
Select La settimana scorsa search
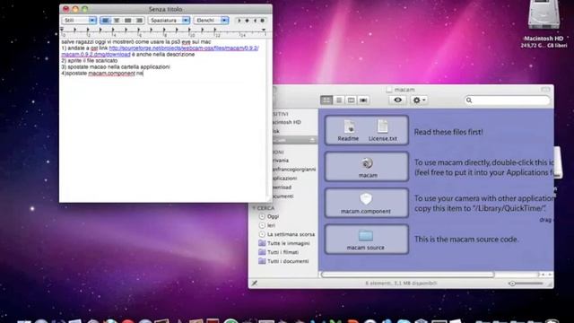291,234
